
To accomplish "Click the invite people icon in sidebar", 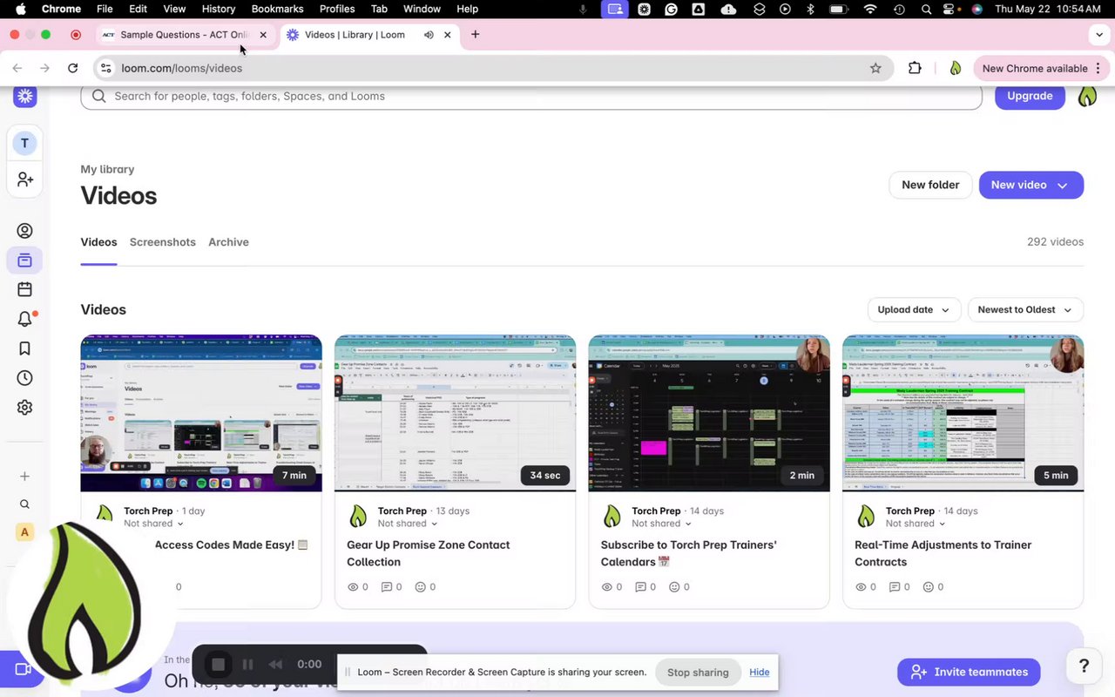I will tap(24, 179).
